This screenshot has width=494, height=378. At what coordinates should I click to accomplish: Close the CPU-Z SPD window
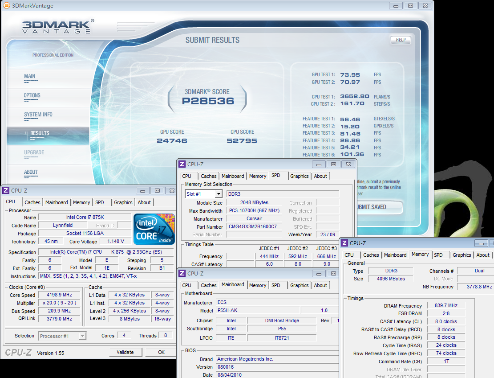point(348,164)
